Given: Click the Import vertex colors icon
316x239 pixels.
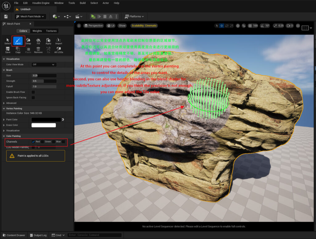Looking at the screenshot, I should pos(59,41).
